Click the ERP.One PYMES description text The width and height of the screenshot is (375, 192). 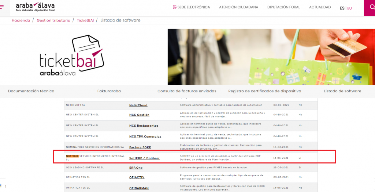click(x=214, y=168)
